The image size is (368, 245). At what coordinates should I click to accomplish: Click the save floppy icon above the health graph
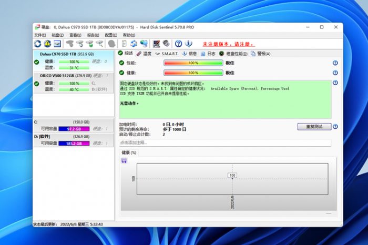[124, 160]
